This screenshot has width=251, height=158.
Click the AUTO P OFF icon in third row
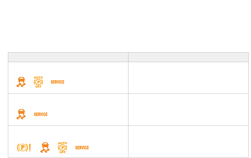(x=62, y=148)
